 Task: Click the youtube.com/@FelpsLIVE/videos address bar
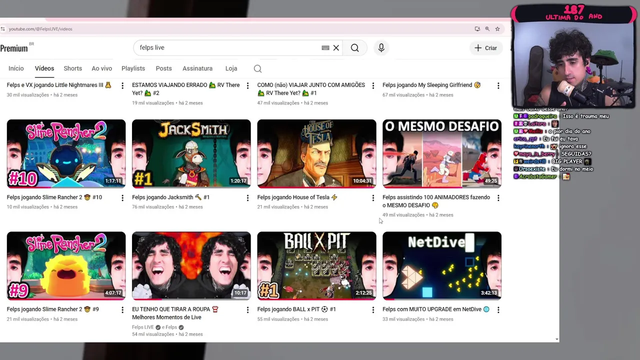40,29
